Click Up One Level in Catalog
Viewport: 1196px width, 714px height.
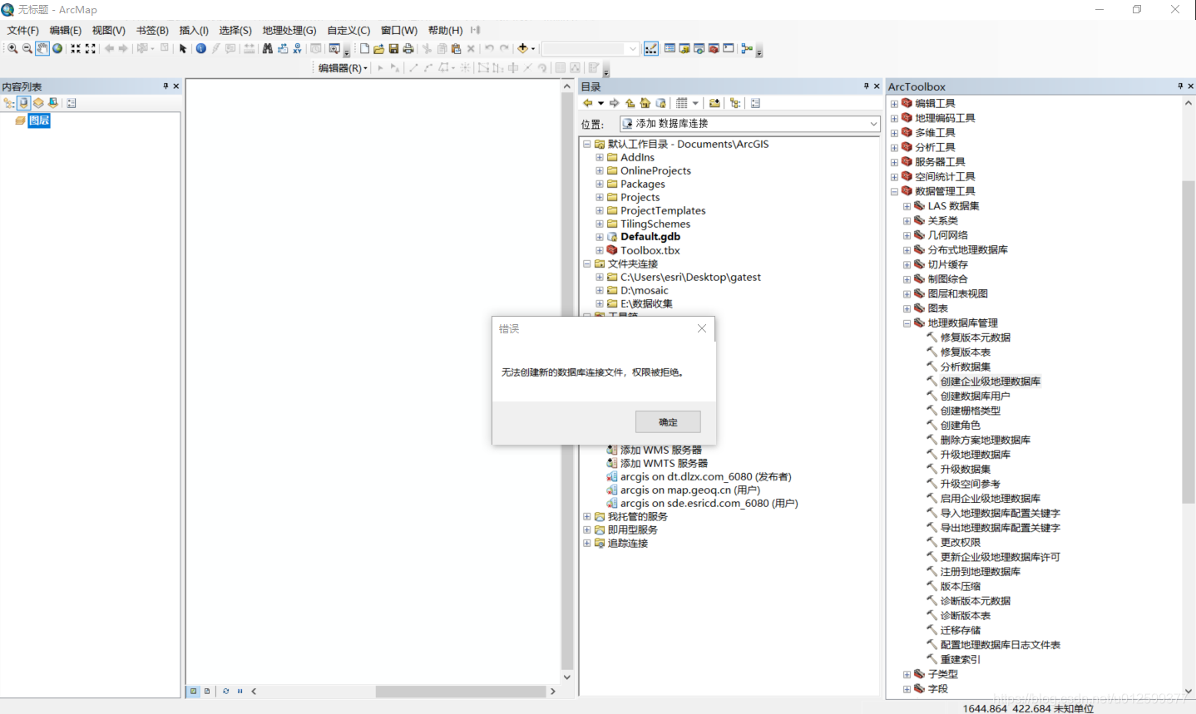630,103
